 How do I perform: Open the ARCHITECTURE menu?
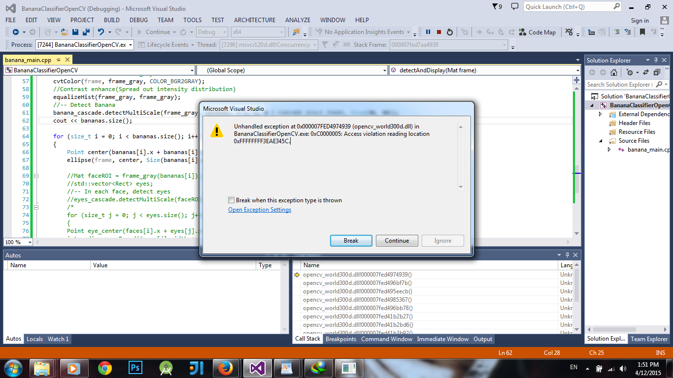[255, 20]
